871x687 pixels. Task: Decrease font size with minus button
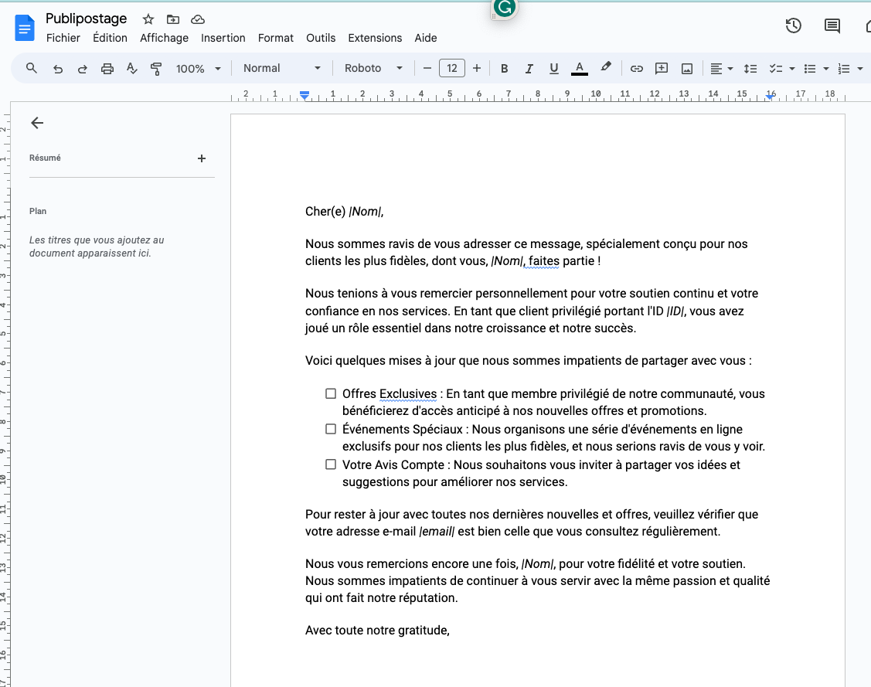tap(427, 68)
